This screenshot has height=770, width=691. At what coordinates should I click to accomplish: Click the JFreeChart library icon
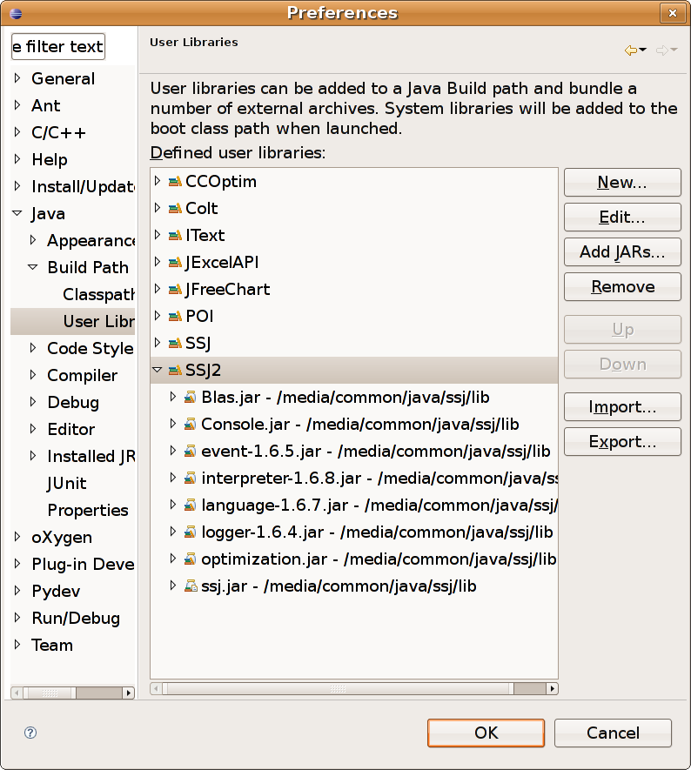tap(175, 290)
